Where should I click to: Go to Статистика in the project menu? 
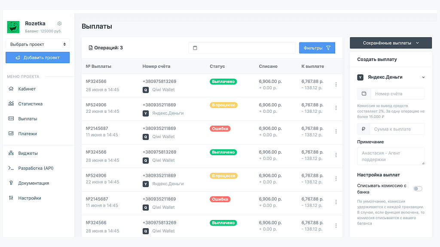pos(30,104)
